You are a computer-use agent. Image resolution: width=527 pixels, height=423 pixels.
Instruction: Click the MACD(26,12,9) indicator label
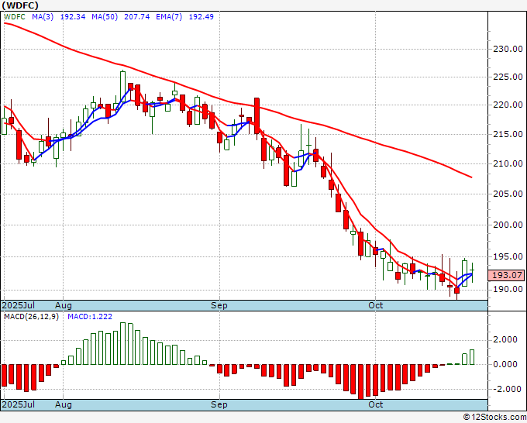click(x=31, y=317)
